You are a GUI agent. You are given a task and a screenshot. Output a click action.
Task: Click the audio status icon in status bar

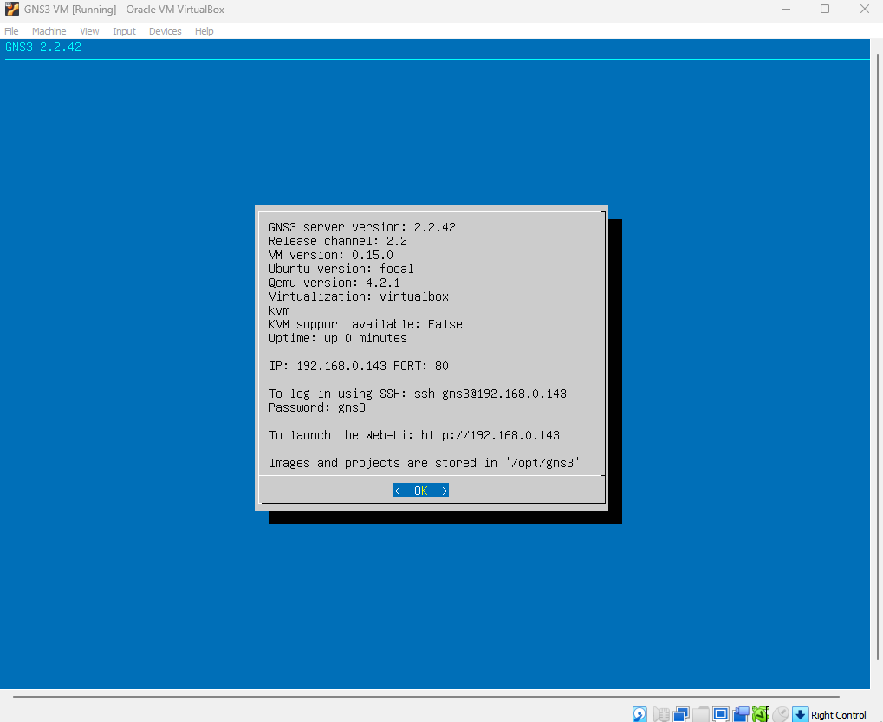pyautogui.click(x=660, y=714)
